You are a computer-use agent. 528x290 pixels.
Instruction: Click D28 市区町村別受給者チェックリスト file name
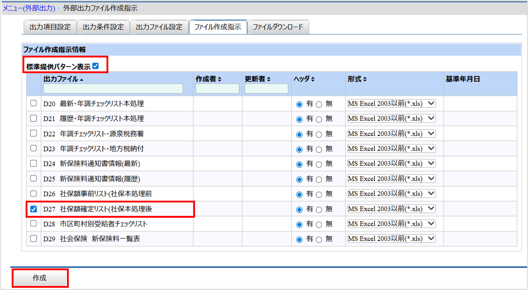[95, 224]
